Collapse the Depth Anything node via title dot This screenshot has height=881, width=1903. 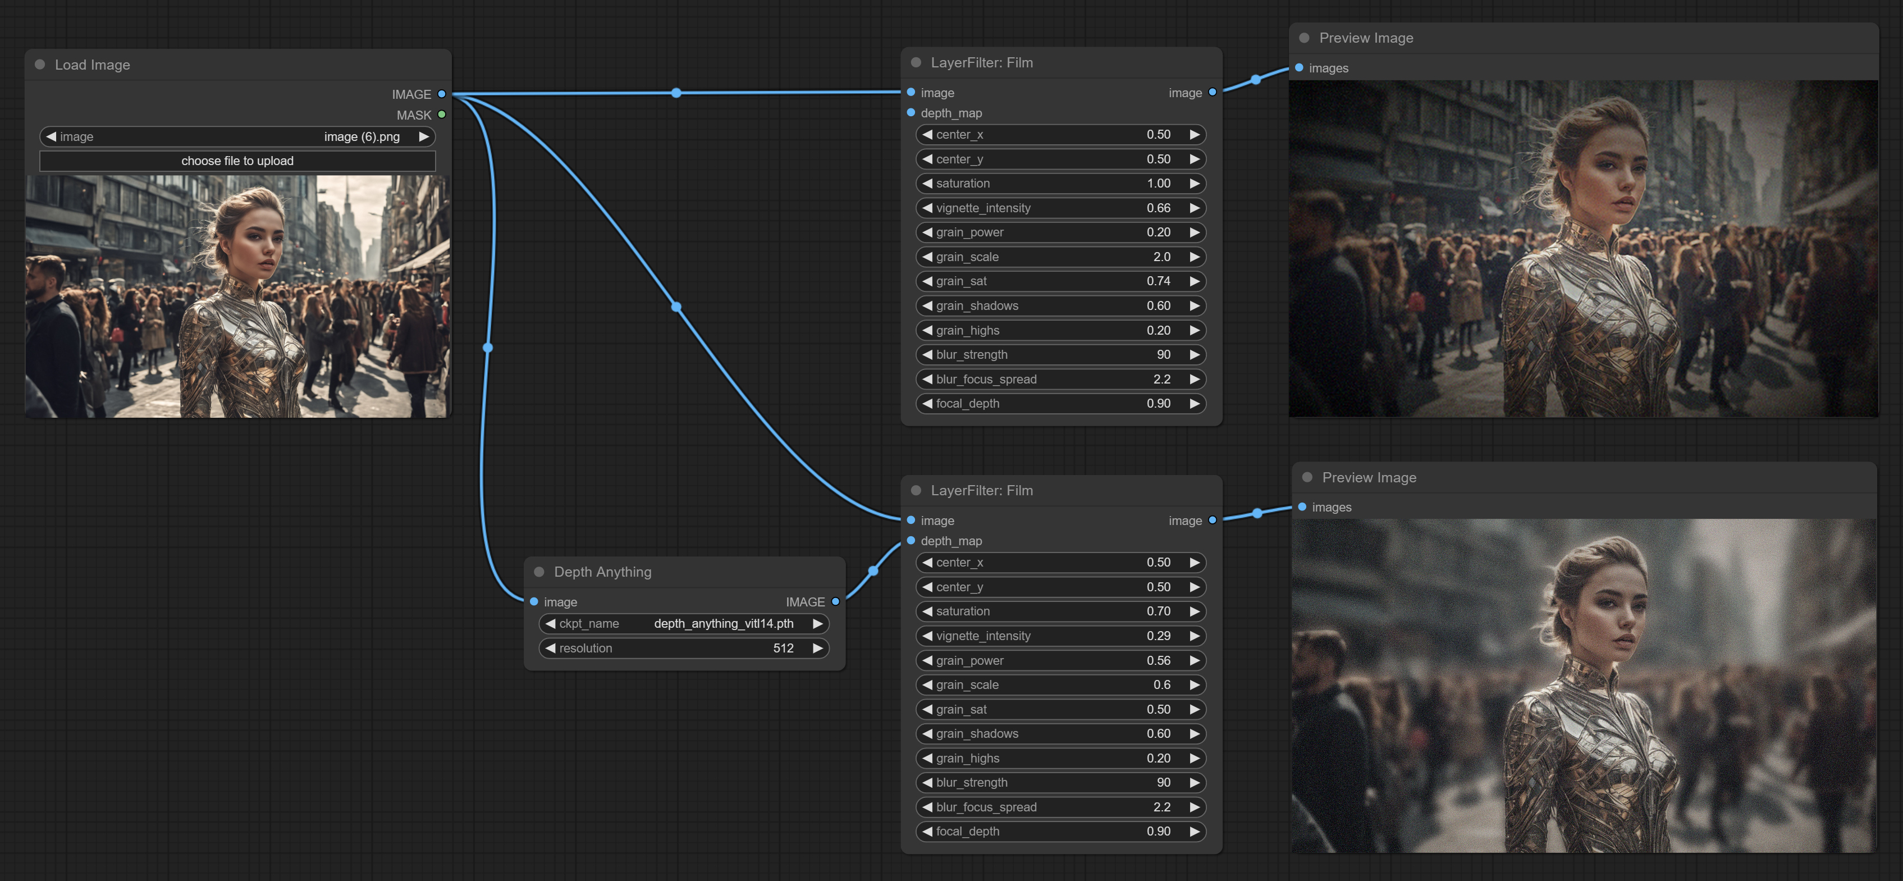pyautogui.click(x=539, y=571)
